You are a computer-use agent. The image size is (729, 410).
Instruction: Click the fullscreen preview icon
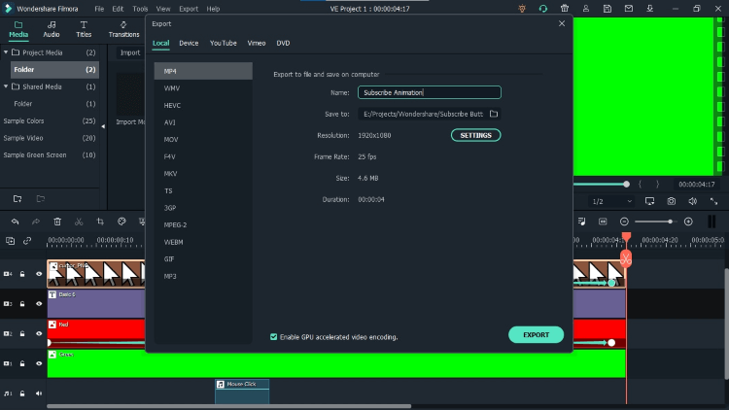pos(714,201)
